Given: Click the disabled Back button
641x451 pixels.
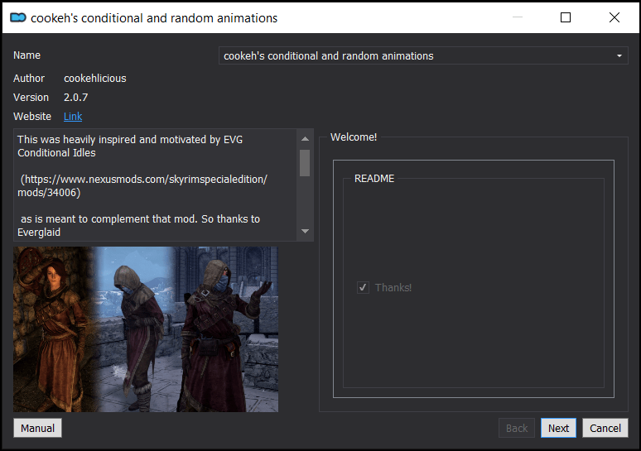Looking at the screenshot, I should [517, 428].
